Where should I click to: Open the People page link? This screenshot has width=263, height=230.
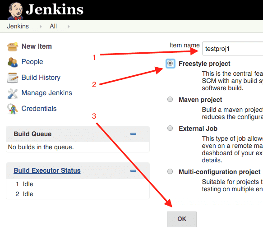point(32,62)
